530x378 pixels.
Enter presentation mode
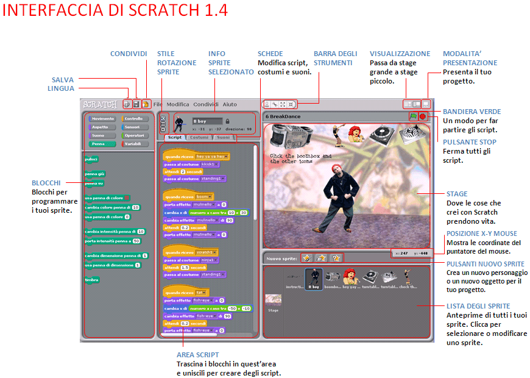426,104
